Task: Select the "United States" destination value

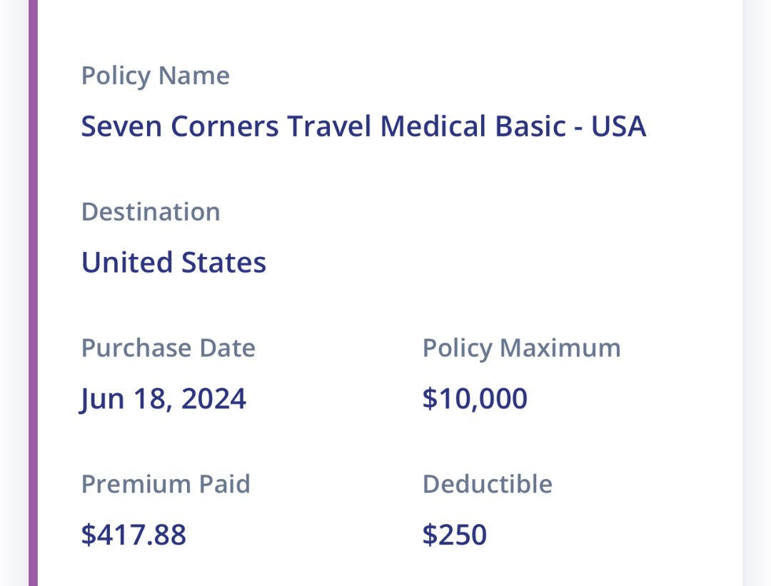Action: tap(173, 262)
